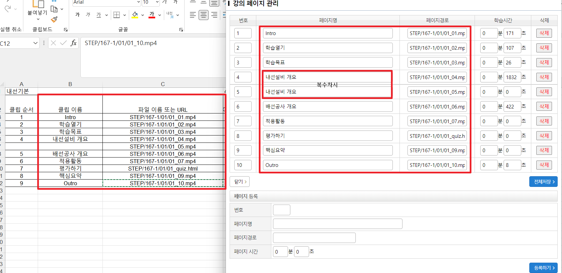
Task: Click the 페이지명 input in registration form
Action: (x=337, y=224)
